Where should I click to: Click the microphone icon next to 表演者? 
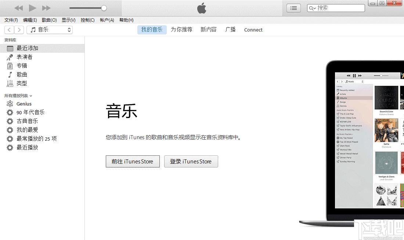click(10, 57)
